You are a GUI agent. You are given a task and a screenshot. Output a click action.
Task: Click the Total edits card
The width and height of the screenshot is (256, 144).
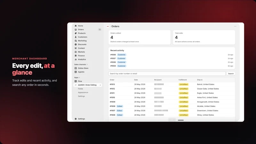click(204, 37)
